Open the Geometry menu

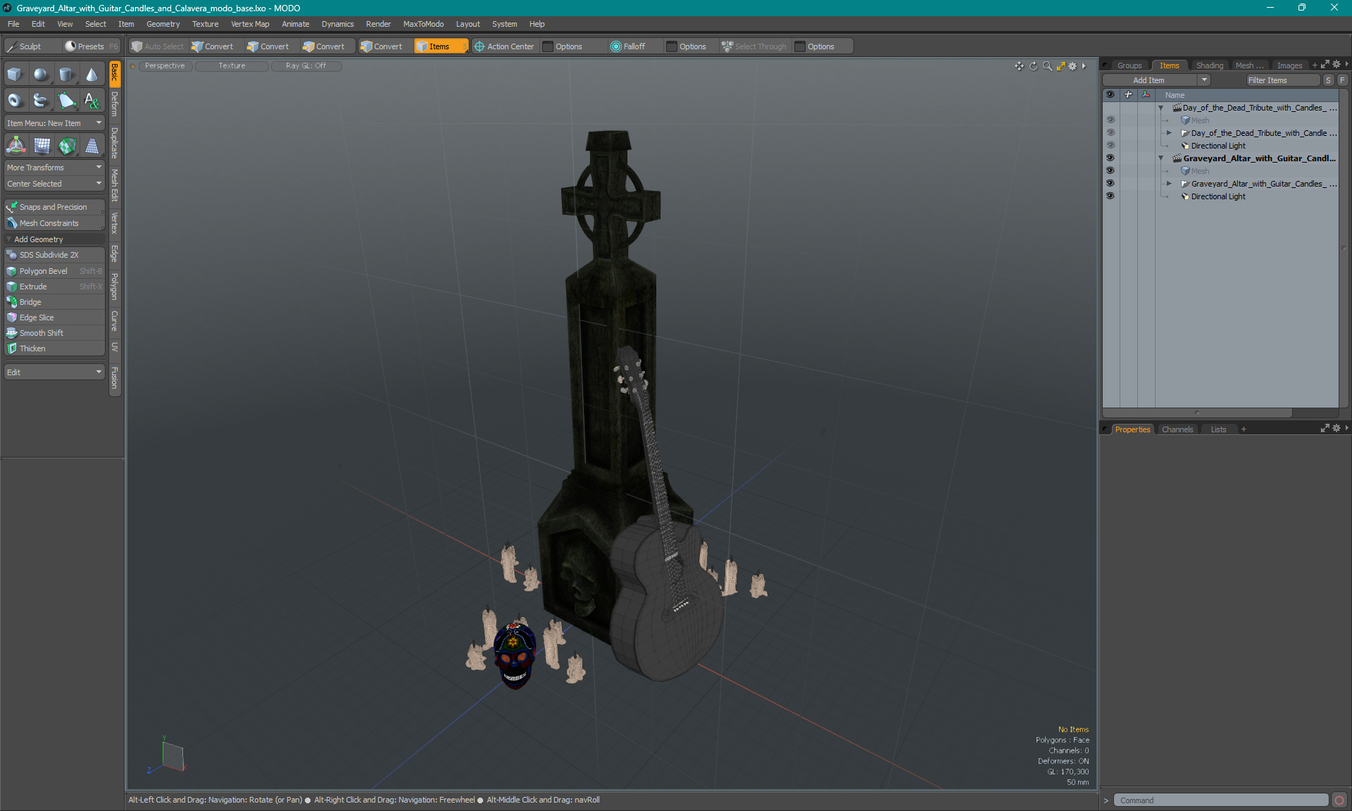coord(163,24)
